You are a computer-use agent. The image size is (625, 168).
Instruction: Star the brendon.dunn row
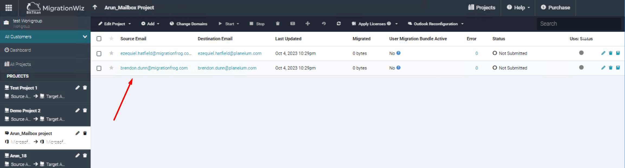tap(111, 68)
